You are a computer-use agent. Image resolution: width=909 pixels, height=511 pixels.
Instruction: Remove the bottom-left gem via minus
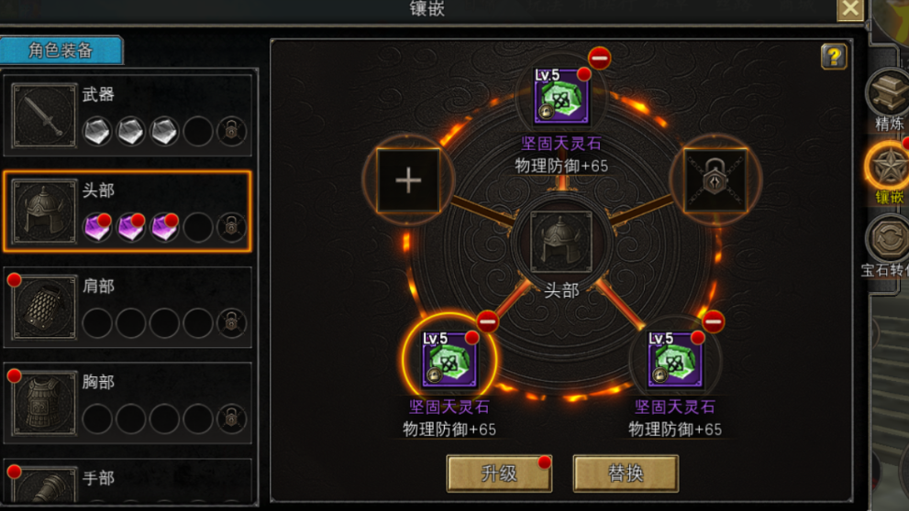[487, 321]
